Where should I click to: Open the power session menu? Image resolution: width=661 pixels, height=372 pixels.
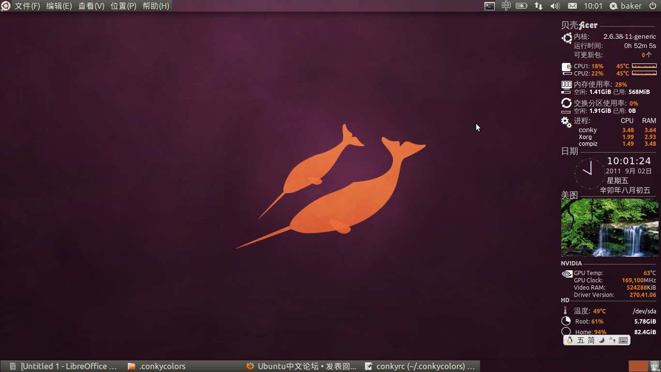coord(653,6)
